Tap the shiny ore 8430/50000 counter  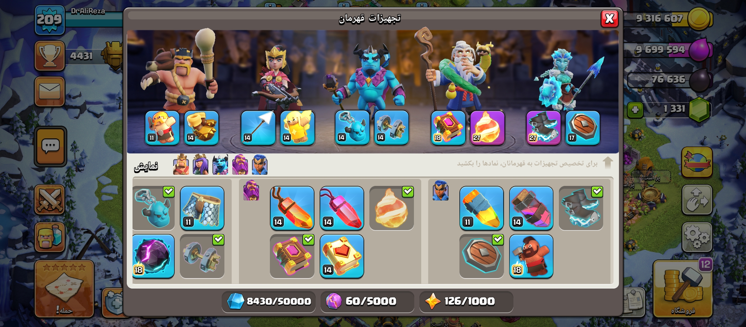tap(269, 301)
